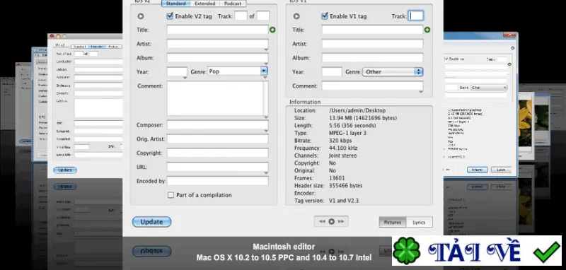The width and height of the screenshot is (566, 270).
Task: Click Channels value 'Joint stereo'
Action: click(342, 155)
